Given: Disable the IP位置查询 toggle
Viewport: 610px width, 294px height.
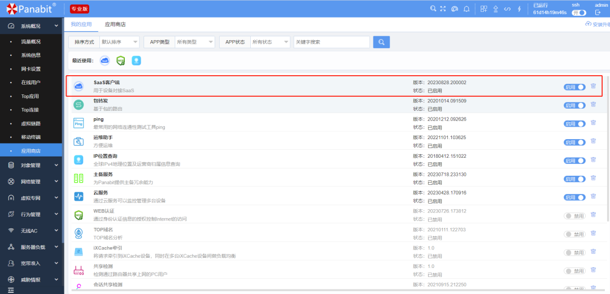Looking at the screenshot, I should click(574, 161).
